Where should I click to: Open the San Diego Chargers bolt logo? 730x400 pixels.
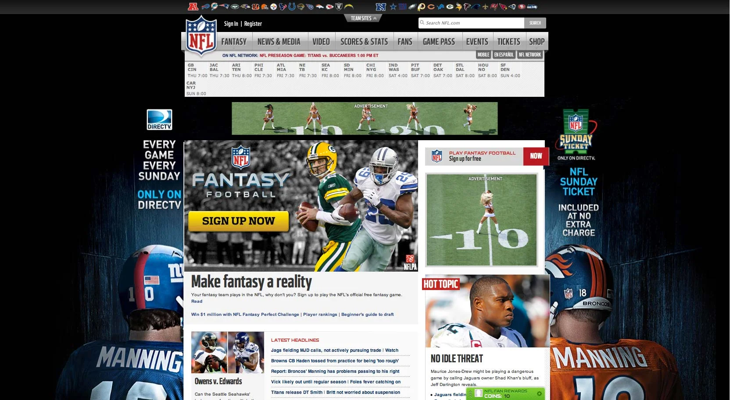(349, 7)
